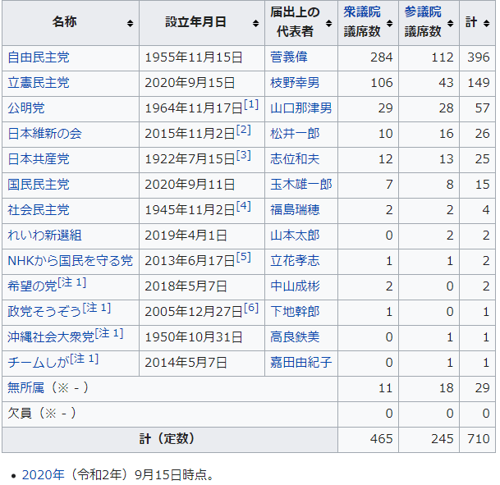The image size is (500, 485).
Task: Sort by 参議院議席数 column arrows
Action: coord(450,23)
